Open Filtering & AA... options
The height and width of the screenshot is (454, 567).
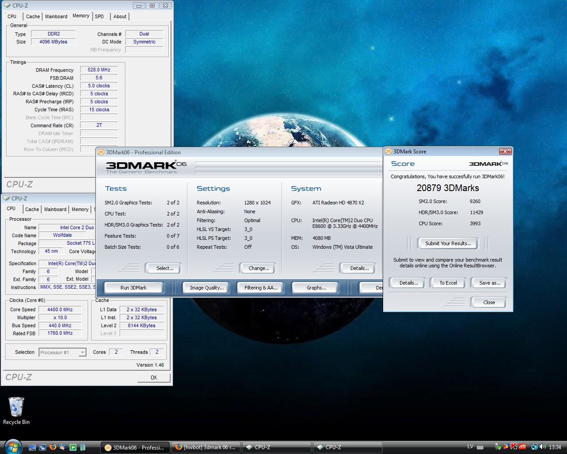coord(261,288)
